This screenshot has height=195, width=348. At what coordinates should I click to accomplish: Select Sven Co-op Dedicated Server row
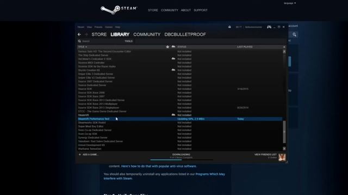(180, 130)
